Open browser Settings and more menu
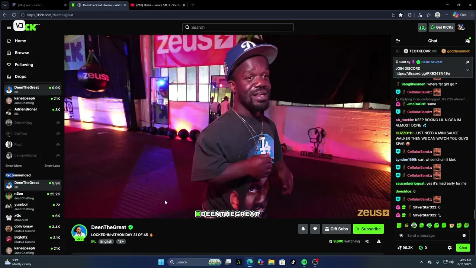This screenshot has width=476, height=268. tap(446, 15)
